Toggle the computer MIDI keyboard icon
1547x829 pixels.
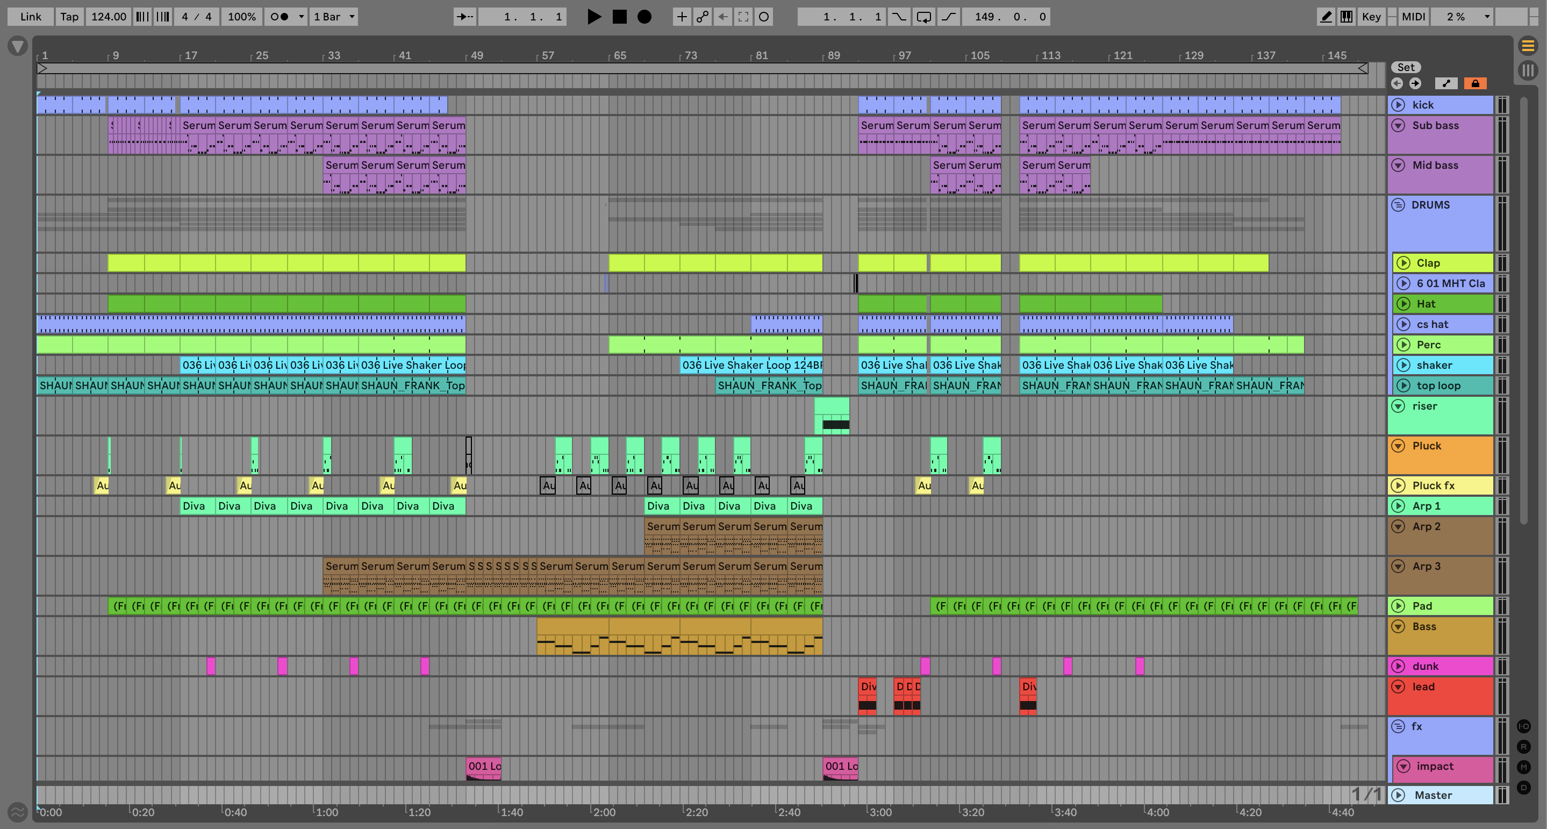(1347, 17)
